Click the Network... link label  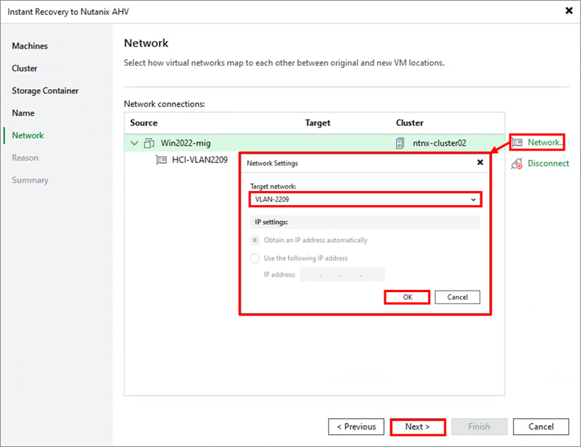545,143
